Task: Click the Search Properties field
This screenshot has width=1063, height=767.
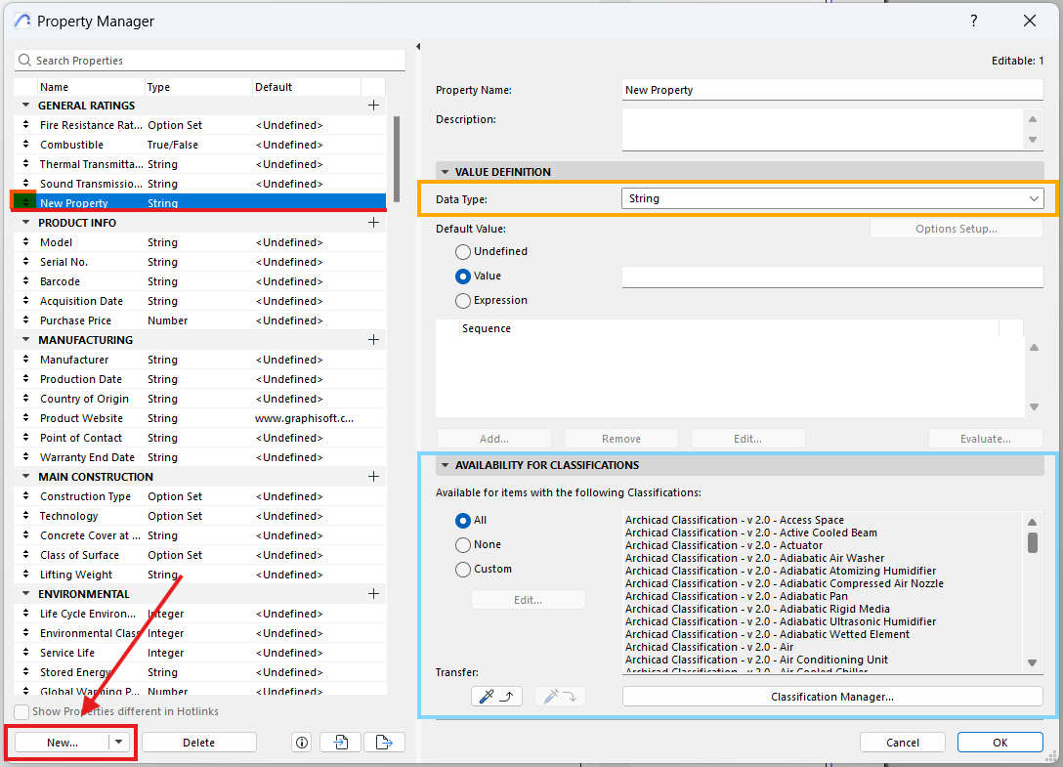Action: [210, 61]
